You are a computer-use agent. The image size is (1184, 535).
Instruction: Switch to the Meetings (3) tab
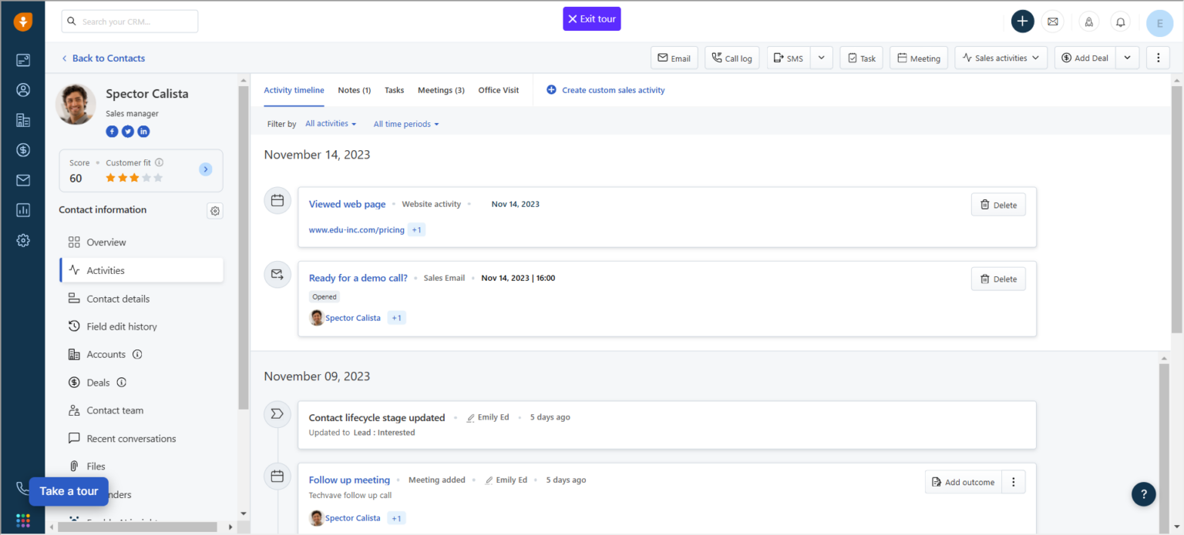tap(441, 90)
